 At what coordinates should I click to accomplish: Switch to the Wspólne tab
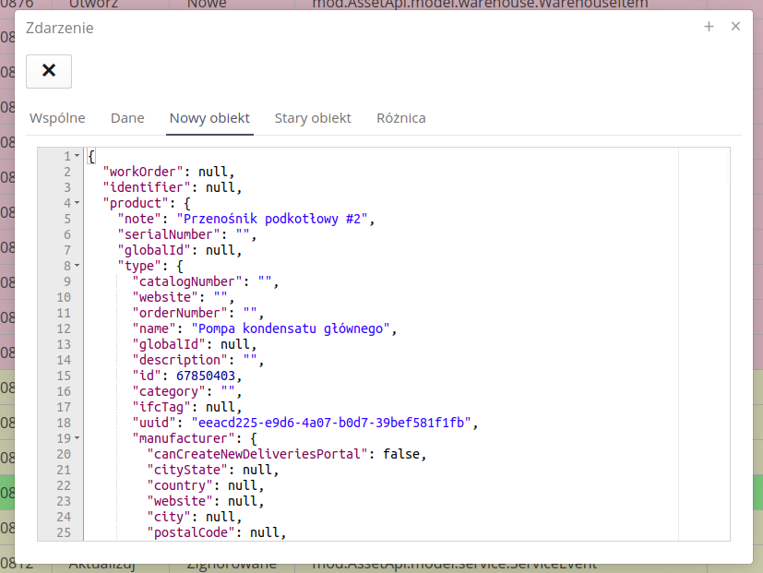(57, 118)
